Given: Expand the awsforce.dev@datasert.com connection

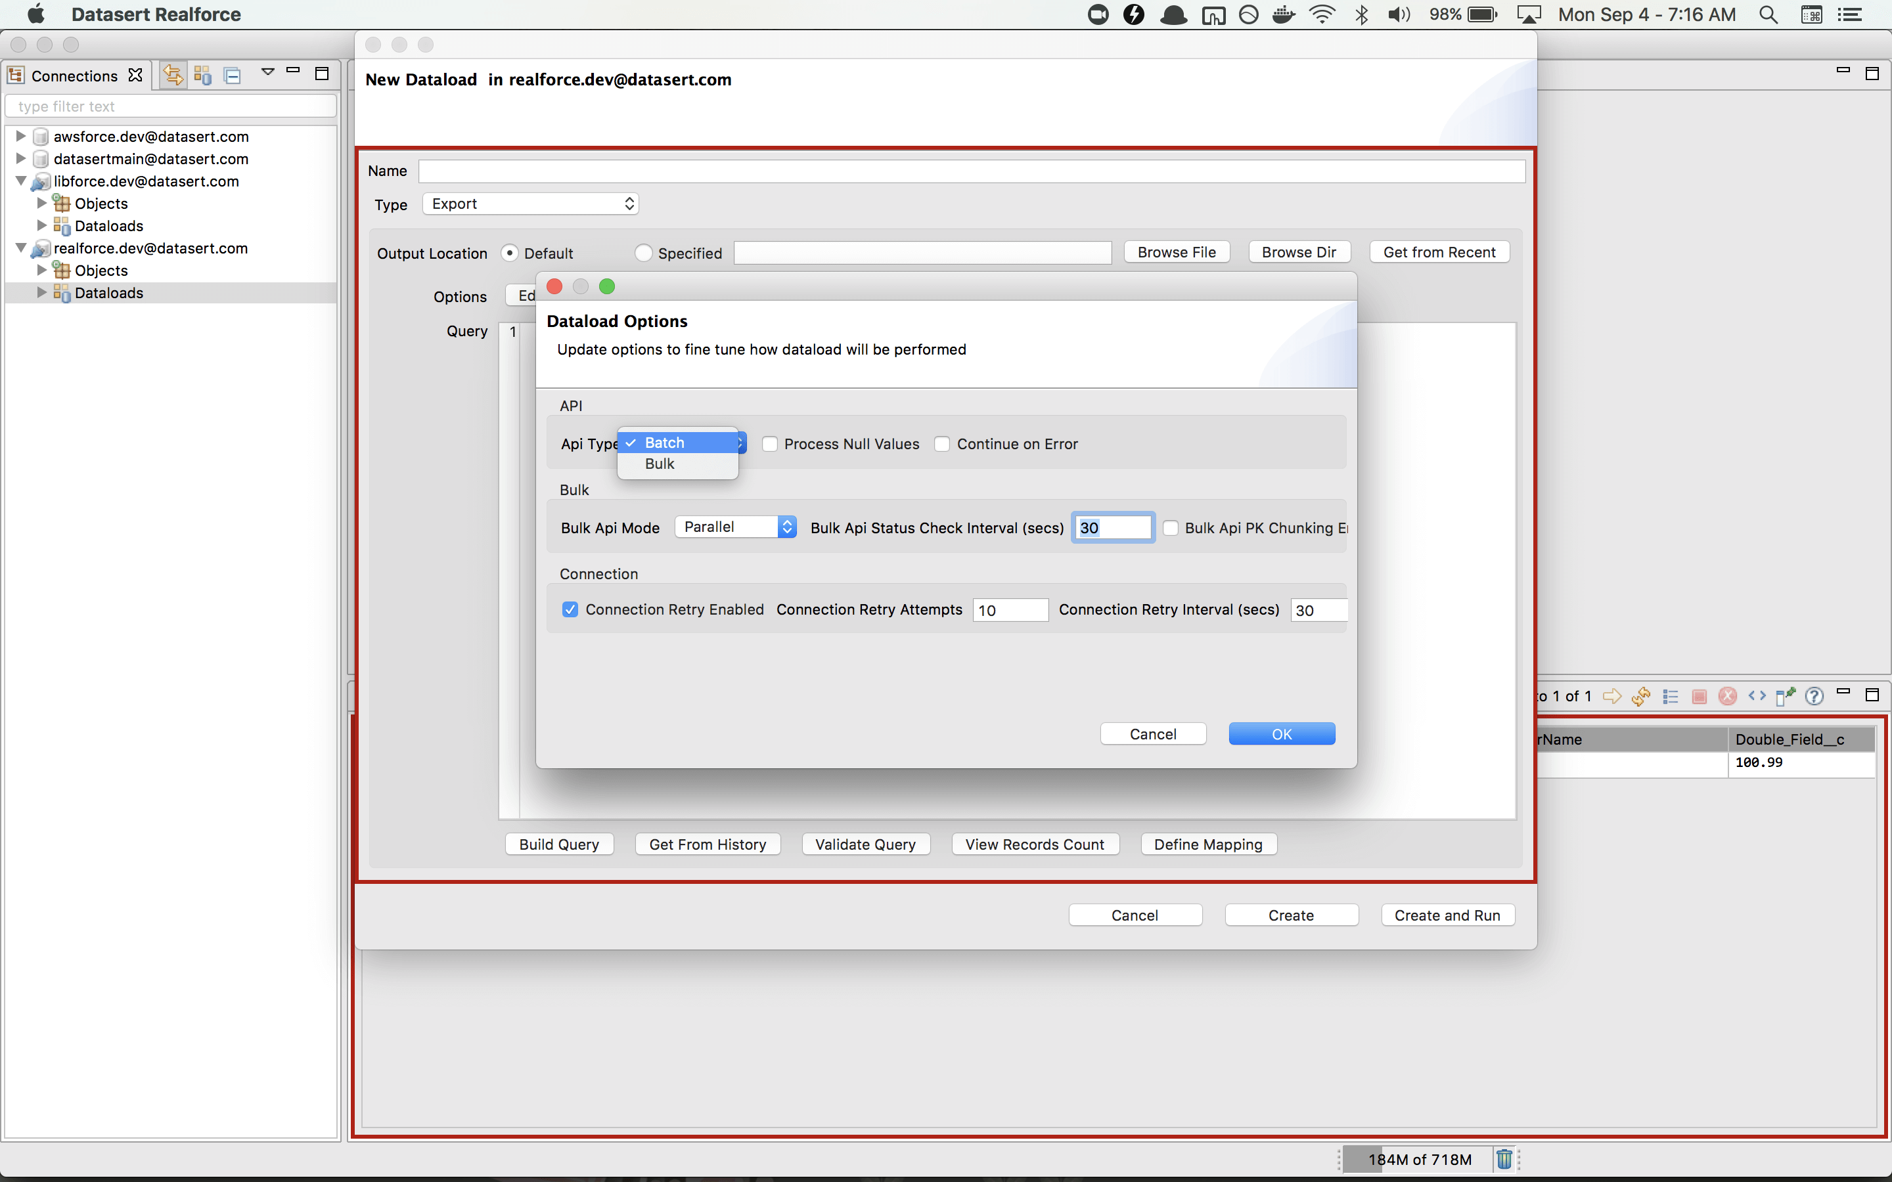Looking at the screenshot, I should click(21, 136).
